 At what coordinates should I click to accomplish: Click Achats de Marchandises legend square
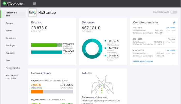point(105,41)
